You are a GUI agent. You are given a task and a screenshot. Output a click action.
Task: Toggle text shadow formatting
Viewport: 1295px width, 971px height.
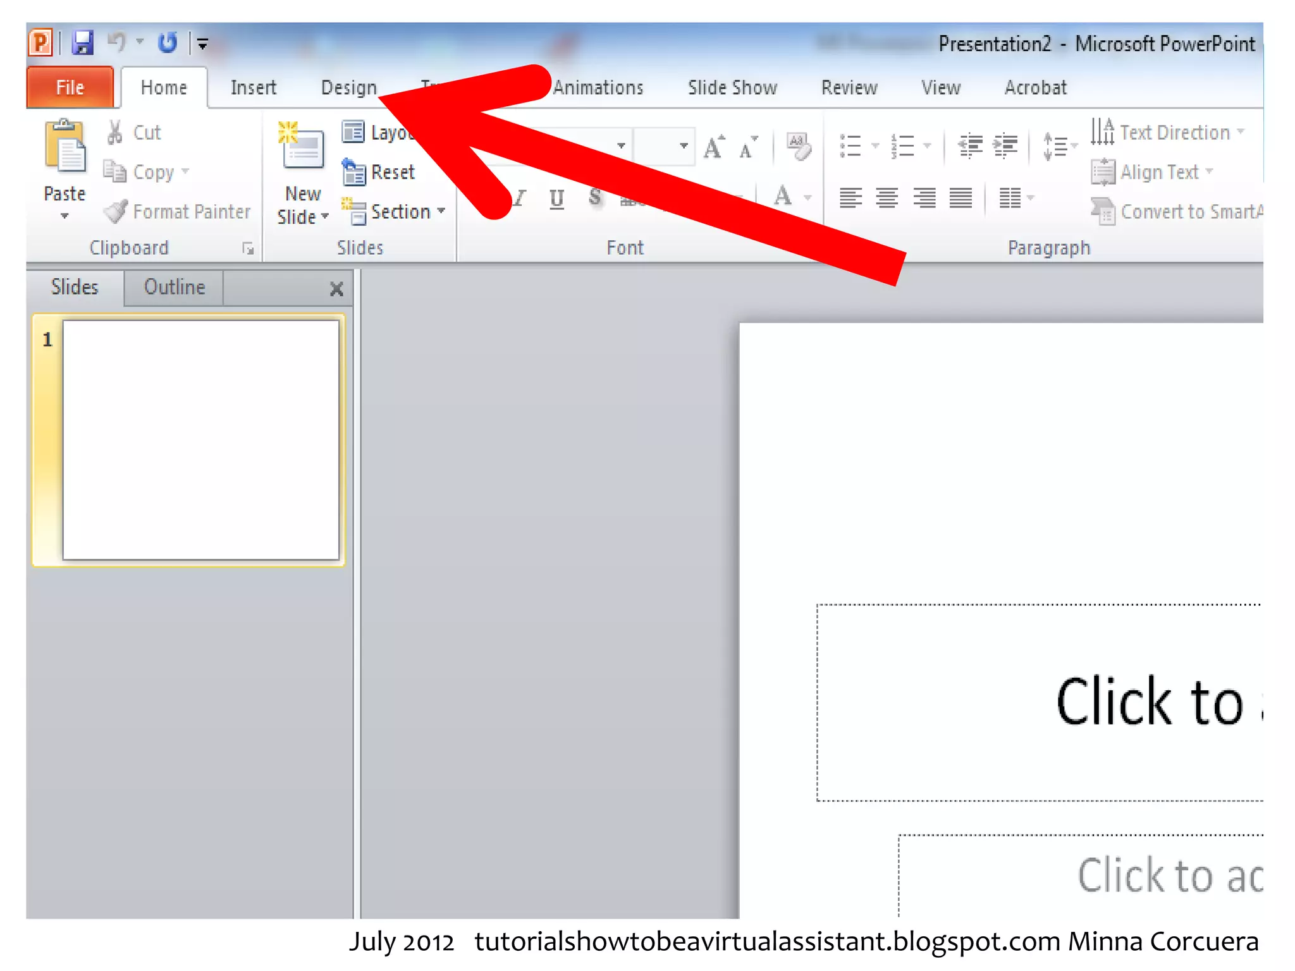point(594,197)
